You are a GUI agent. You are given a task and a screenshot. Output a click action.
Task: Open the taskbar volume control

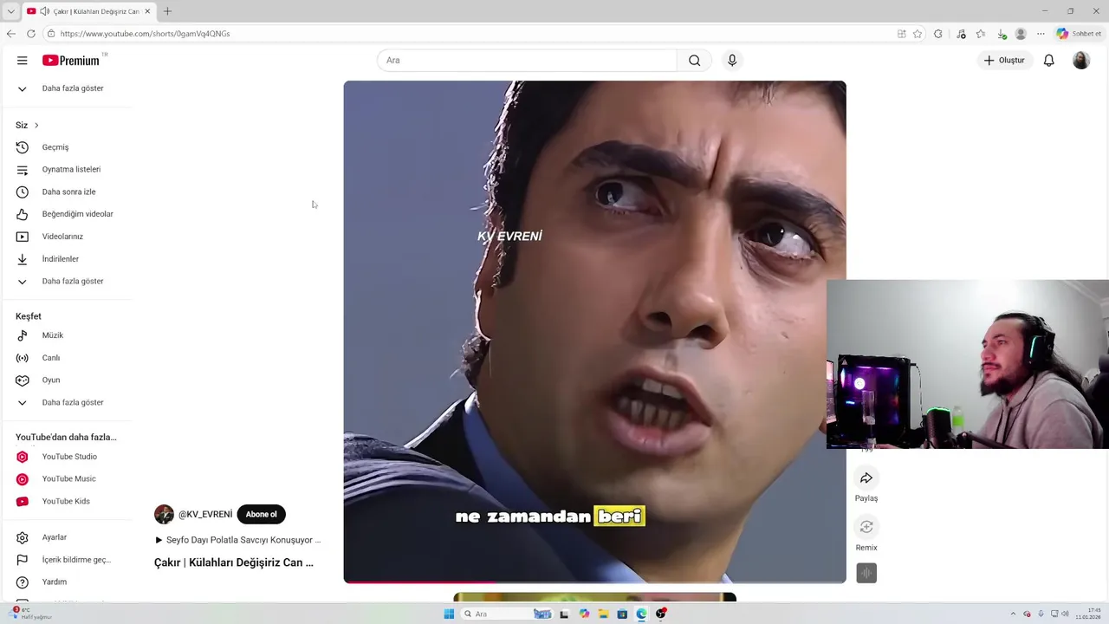(1066, 614)
